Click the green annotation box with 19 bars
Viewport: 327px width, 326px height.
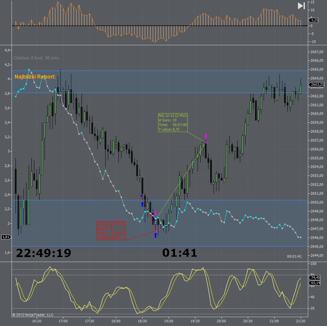point(173,122)
